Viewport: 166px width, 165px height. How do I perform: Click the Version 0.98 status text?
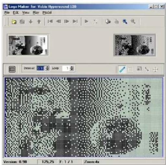pos(15,162)
